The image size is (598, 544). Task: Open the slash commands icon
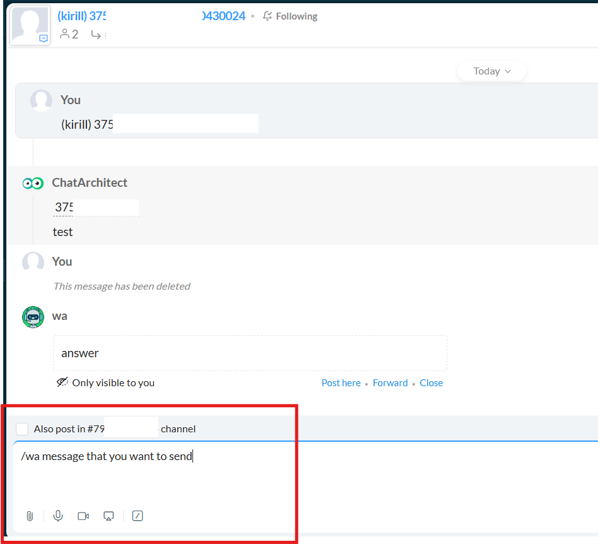click(138, 516)
